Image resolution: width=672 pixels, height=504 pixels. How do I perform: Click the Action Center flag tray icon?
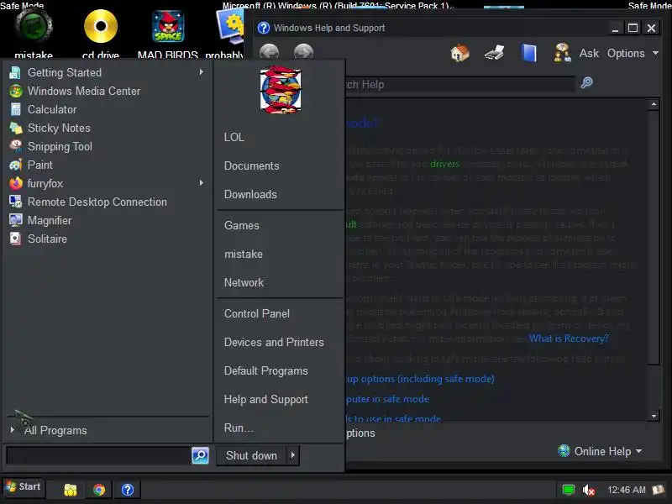(659, 489)
